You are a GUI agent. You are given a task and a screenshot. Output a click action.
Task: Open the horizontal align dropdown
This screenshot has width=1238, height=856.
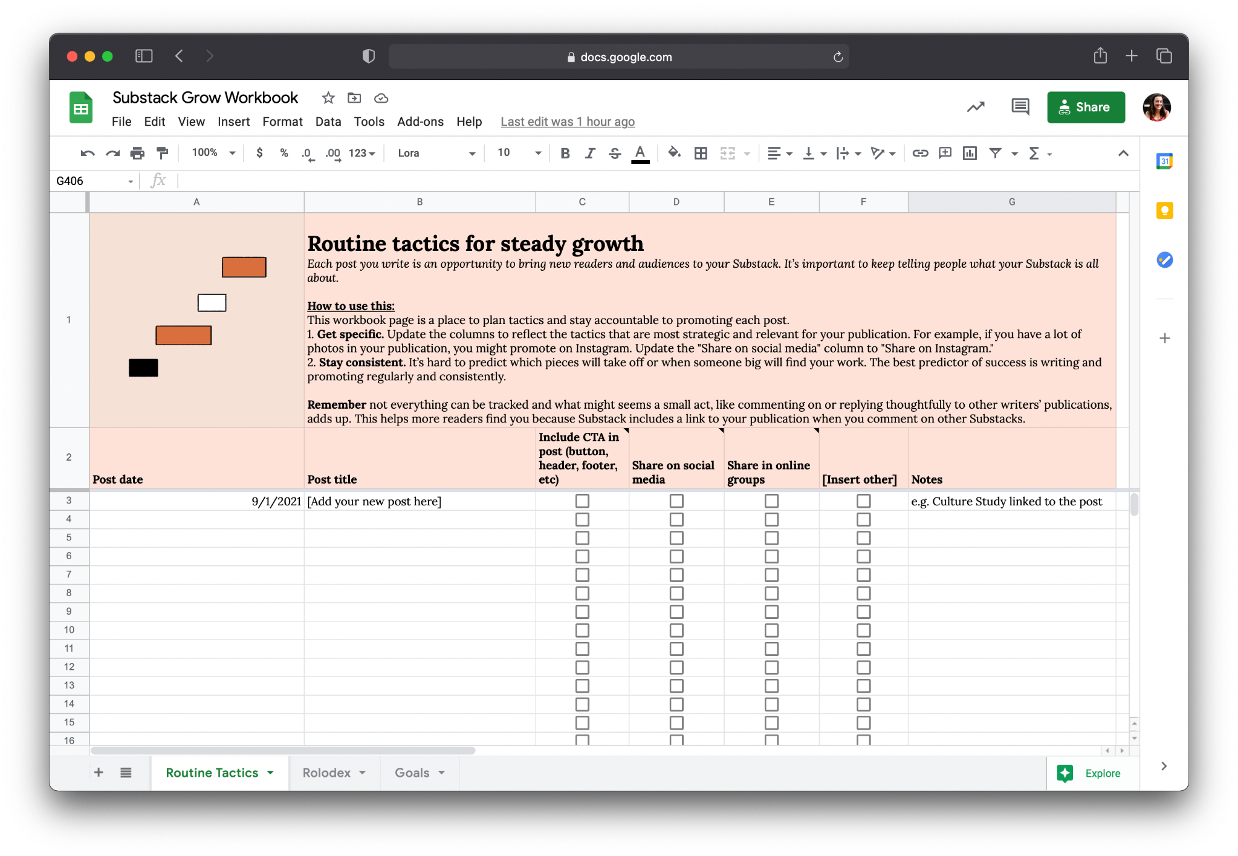click(x=780, y=154)
